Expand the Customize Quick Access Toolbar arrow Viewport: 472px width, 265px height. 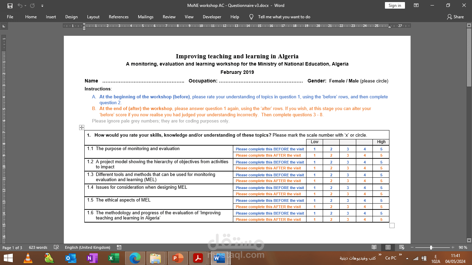pos(42,6)
